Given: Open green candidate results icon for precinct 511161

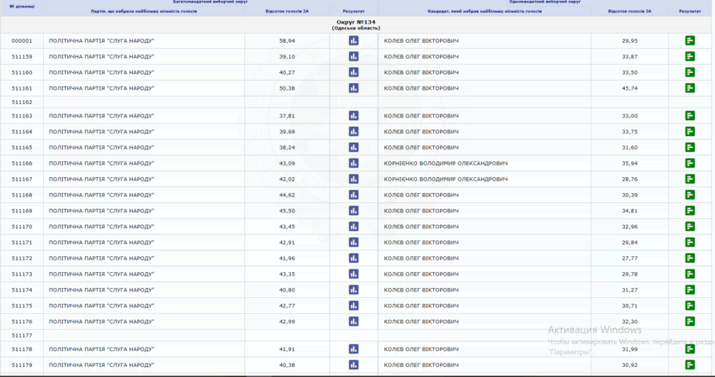Looking at the screenshot, I should coord(690,88).
